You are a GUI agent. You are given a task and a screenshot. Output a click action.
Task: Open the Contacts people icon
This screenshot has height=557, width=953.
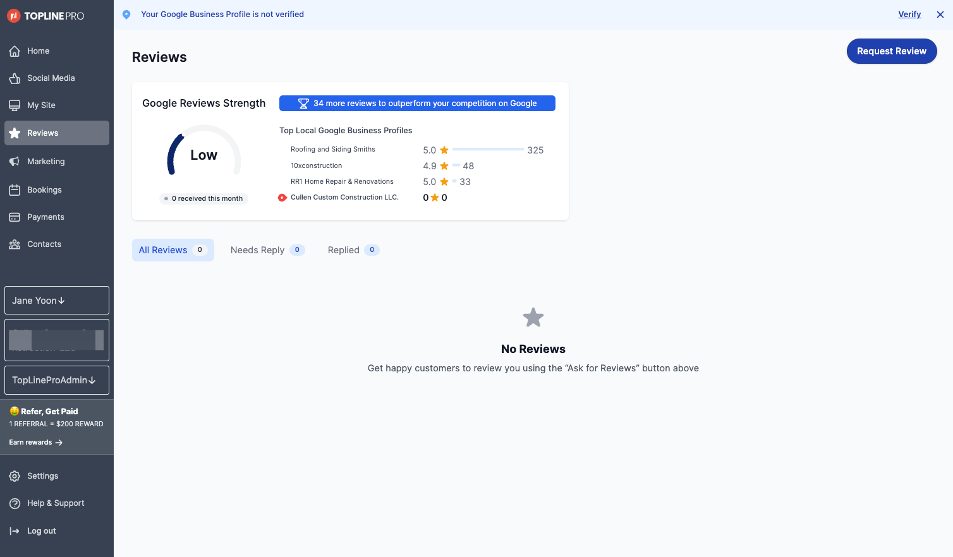click(x=15, y=244)
